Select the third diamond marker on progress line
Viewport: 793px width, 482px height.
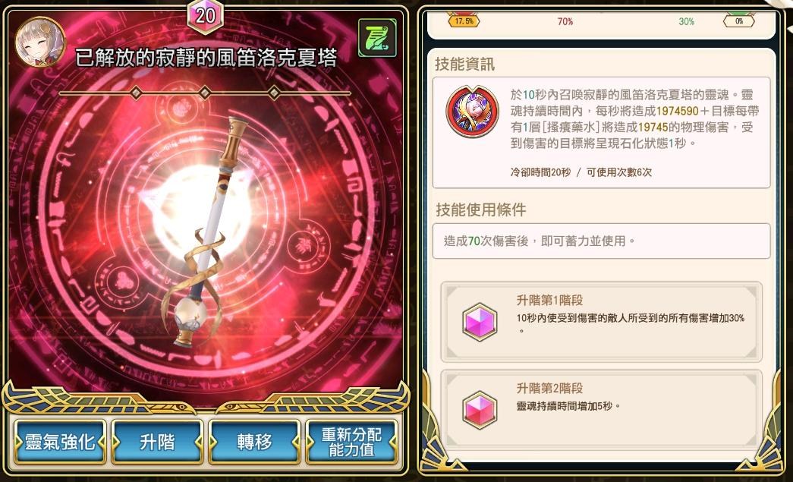(274, 93)
